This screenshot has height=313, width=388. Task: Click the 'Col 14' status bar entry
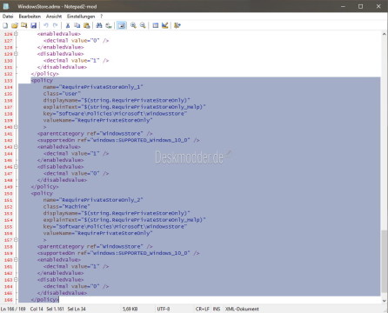37,309
